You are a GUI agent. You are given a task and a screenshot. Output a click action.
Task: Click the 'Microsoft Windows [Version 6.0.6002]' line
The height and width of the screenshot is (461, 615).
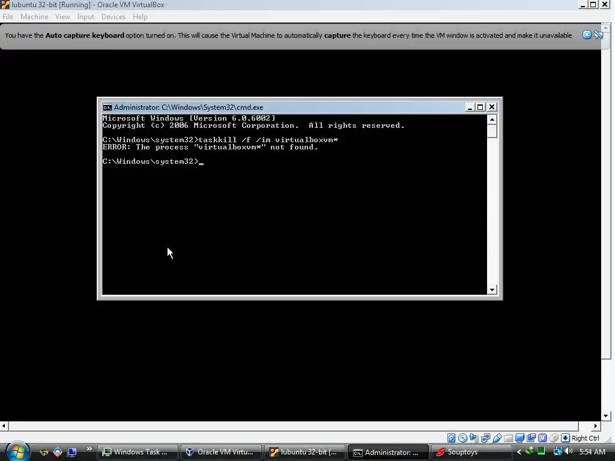point(189,118)
